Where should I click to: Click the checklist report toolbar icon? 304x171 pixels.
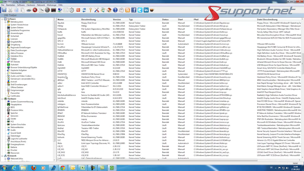pos(66,10)
